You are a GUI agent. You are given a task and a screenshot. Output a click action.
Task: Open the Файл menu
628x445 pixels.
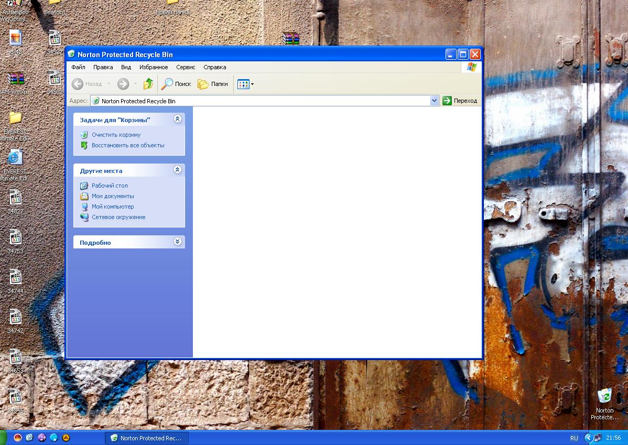pyautogui.click(x=78, y=67)
